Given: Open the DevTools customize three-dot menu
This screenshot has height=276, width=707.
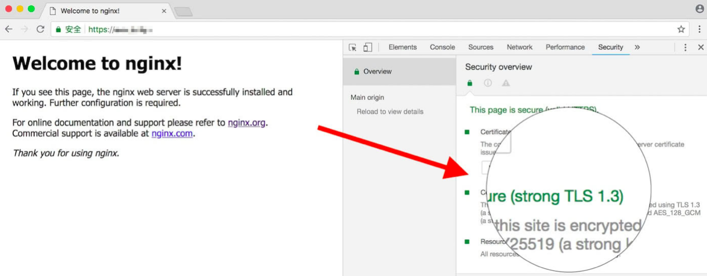Looking at the screenshot, I should (x=685, y=47).
